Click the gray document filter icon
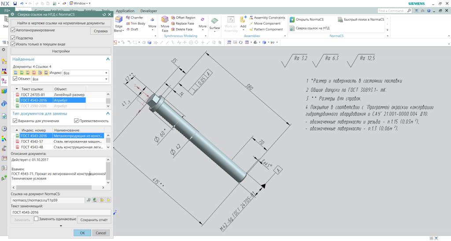451x241 pixels. pyautogui.click(x=46, y=73)
